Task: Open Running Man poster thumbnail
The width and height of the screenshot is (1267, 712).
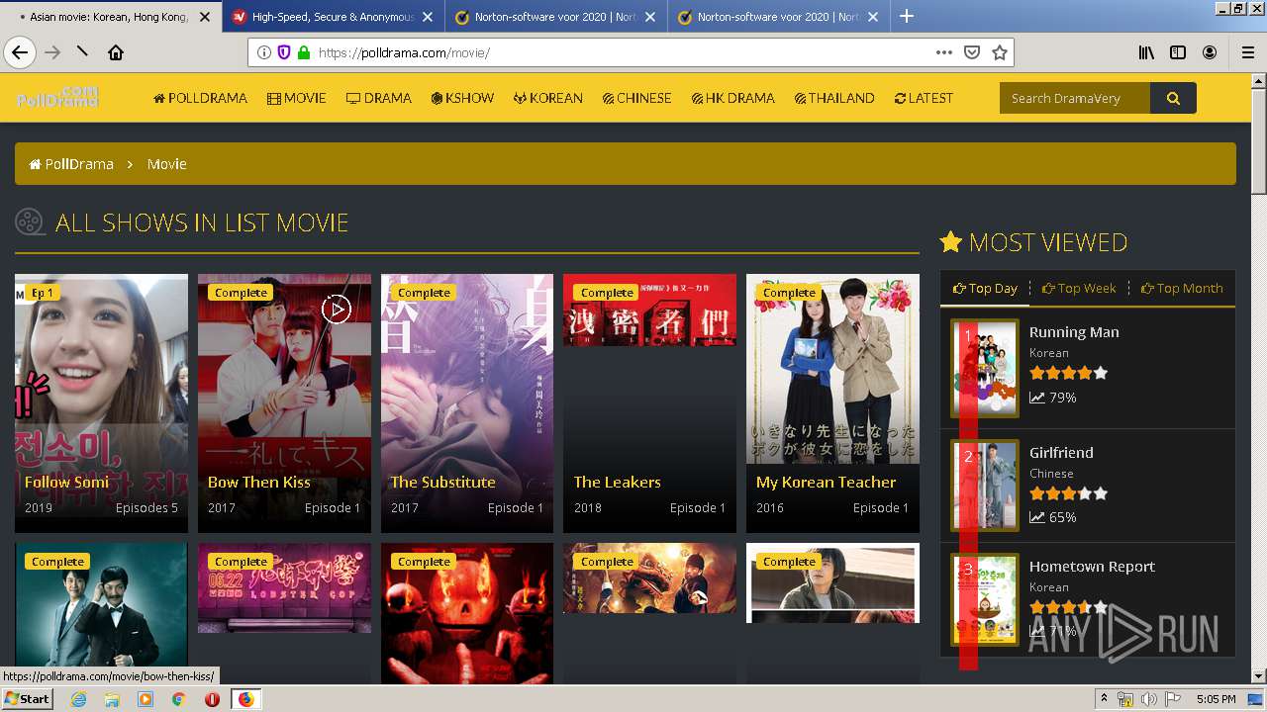Action: pos(985,368)
